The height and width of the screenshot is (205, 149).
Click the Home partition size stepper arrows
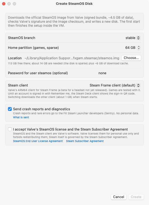pos(139,48)
